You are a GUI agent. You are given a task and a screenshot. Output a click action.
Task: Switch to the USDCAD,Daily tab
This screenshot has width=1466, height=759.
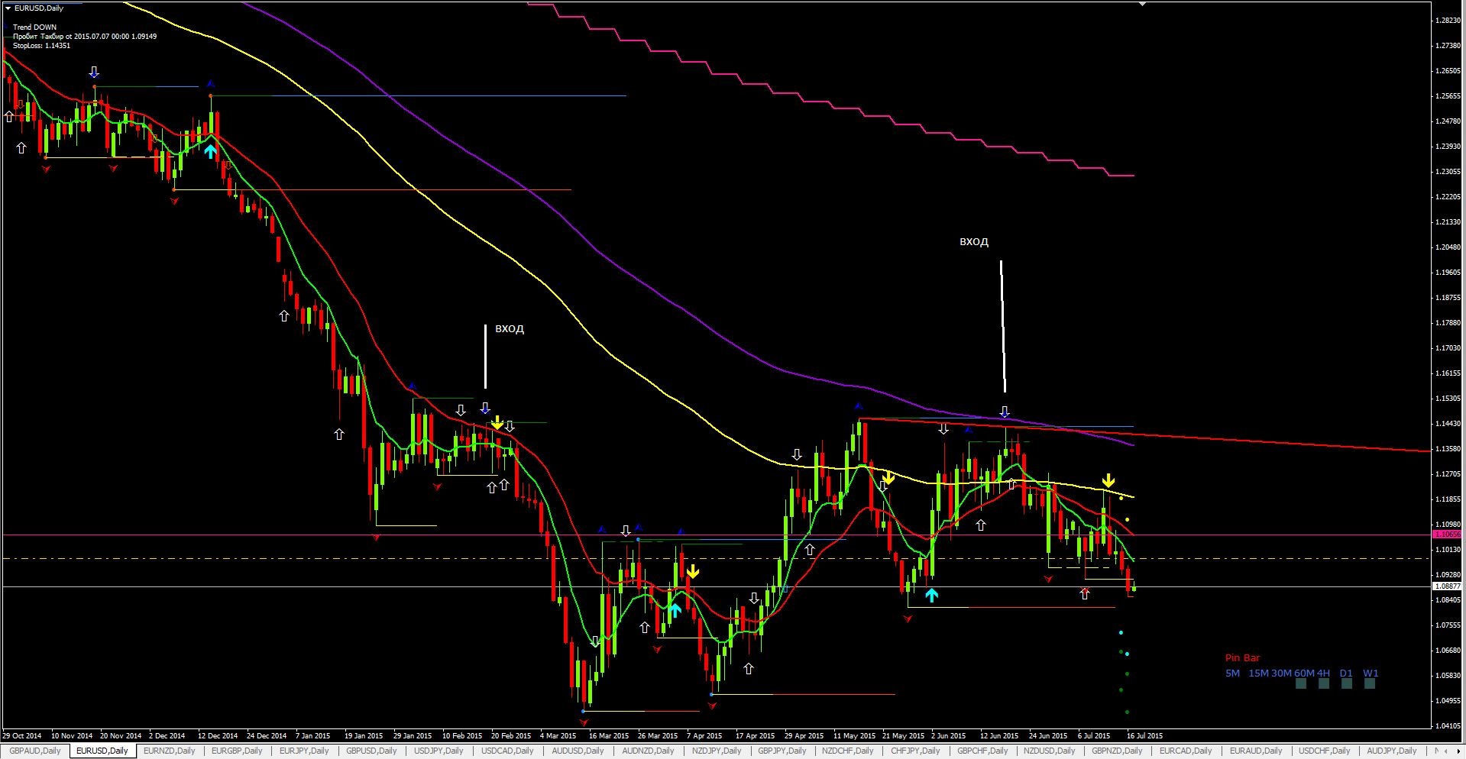point(507,751)
